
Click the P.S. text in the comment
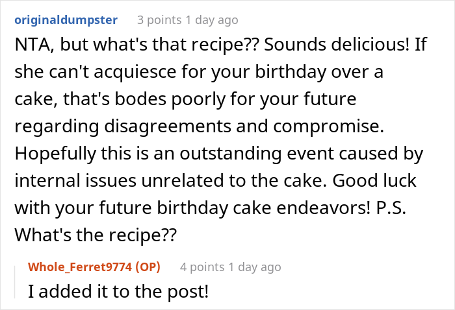tap(391, 208)
